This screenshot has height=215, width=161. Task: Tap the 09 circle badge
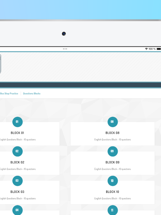click(113, 151)
